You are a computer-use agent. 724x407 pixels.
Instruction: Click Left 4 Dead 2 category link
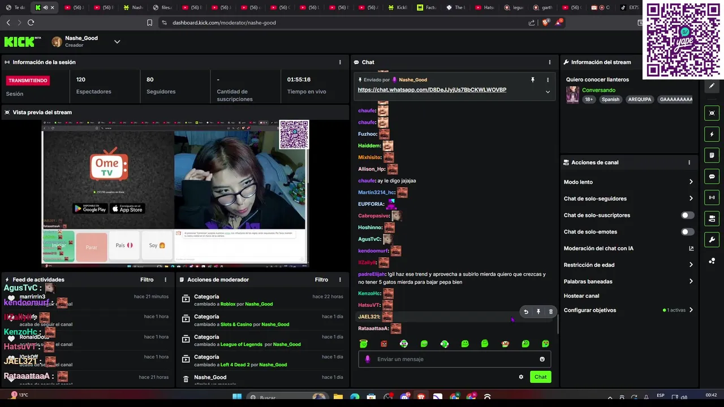tap(235, 365)
